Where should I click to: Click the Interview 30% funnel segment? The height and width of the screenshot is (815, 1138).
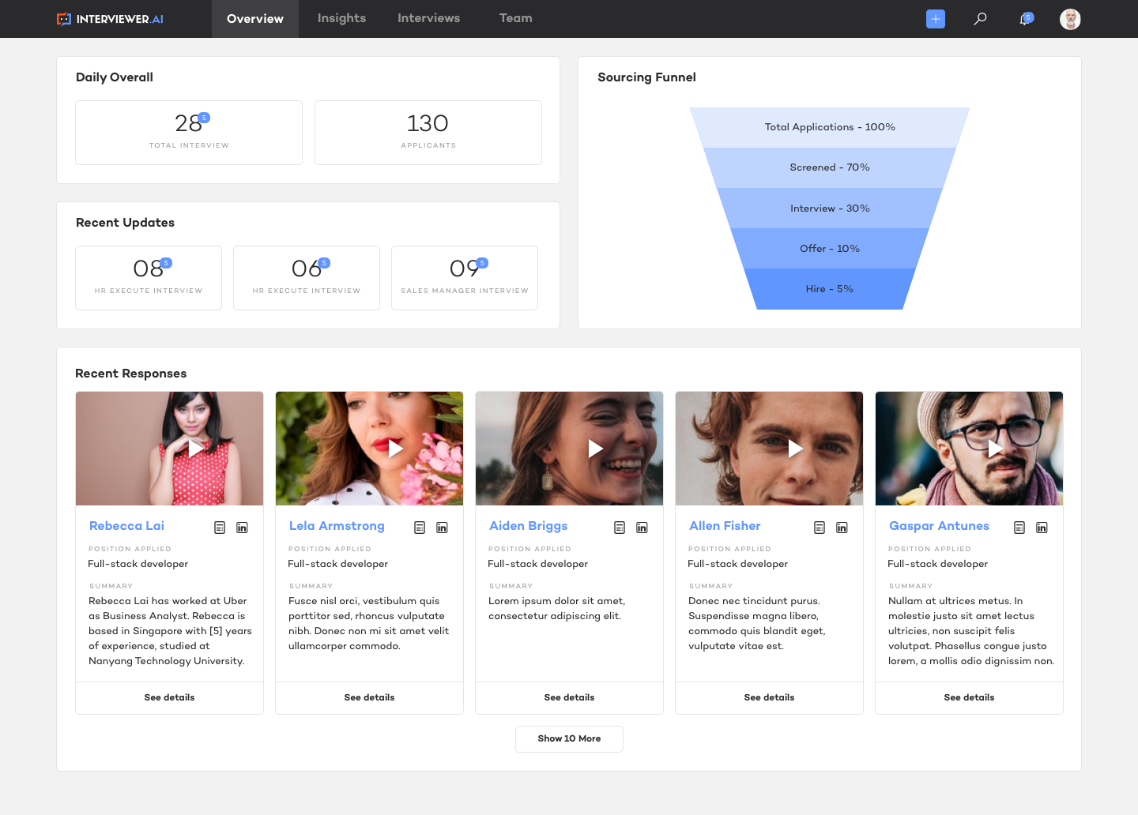[x=830, y=208]
